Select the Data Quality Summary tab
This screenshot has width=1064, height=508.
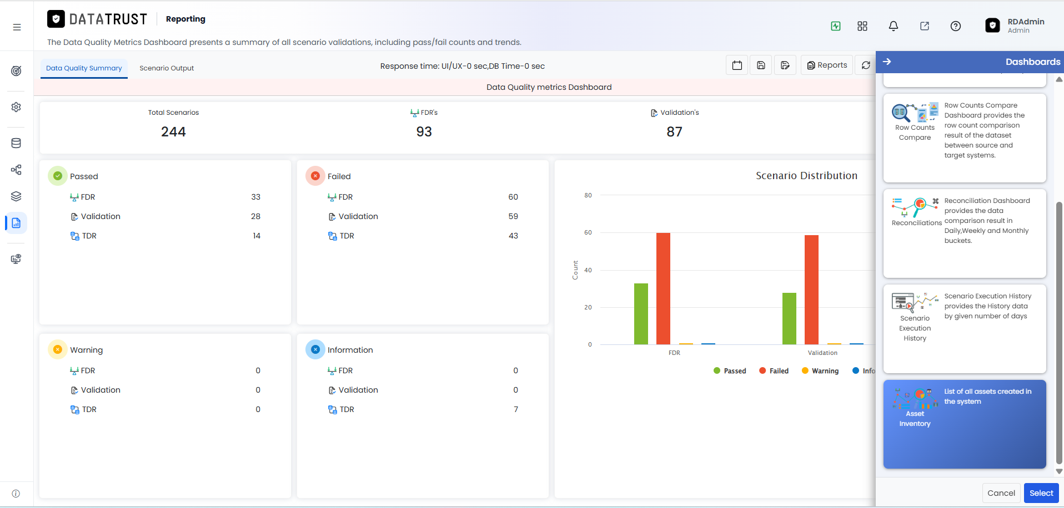(84, 68)
